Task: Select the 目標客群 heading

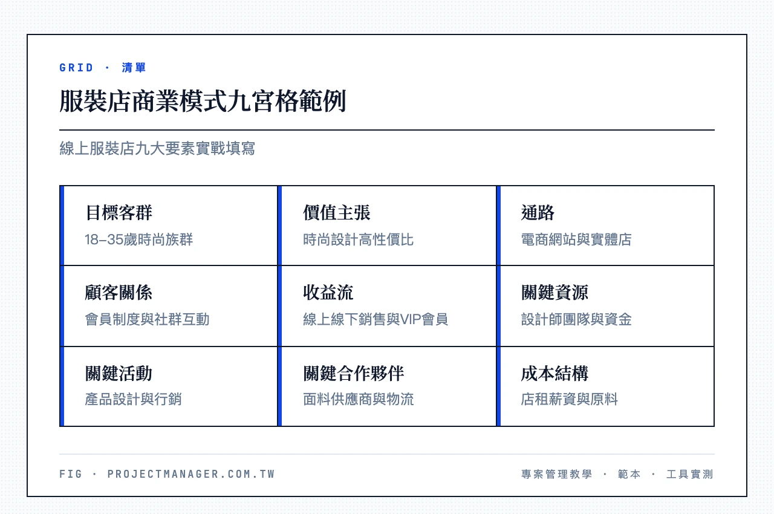Action: tap(119, 213)
